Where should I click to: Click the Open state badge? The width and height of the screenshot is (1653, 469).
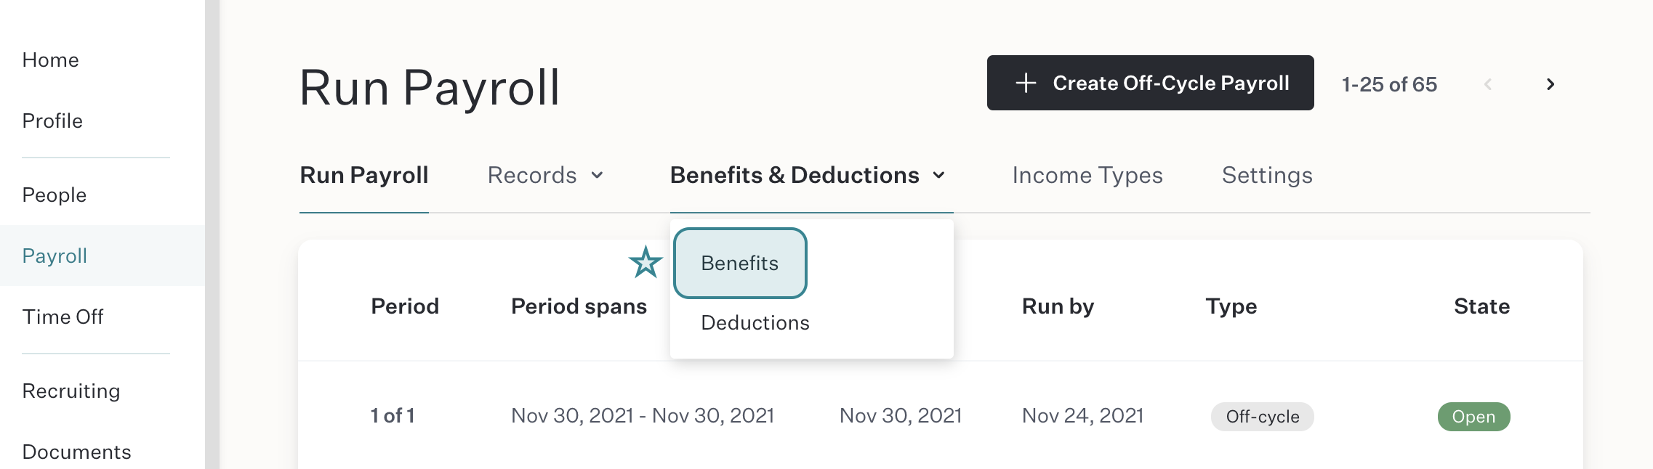(x=1473, y=416)
